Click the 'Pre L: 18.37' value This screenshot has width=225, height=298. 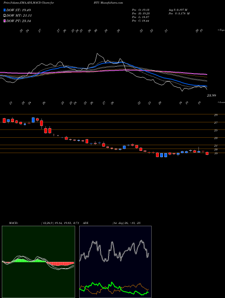coord(141,17)
